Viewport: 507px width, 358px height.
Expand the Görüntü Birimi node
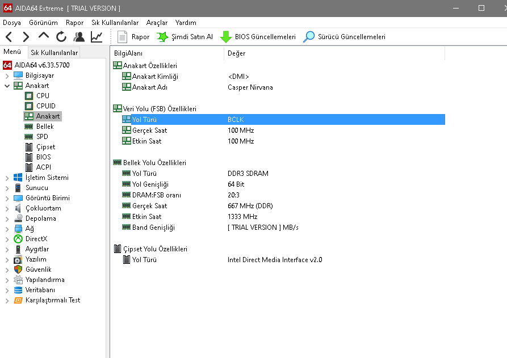(7, 199)
